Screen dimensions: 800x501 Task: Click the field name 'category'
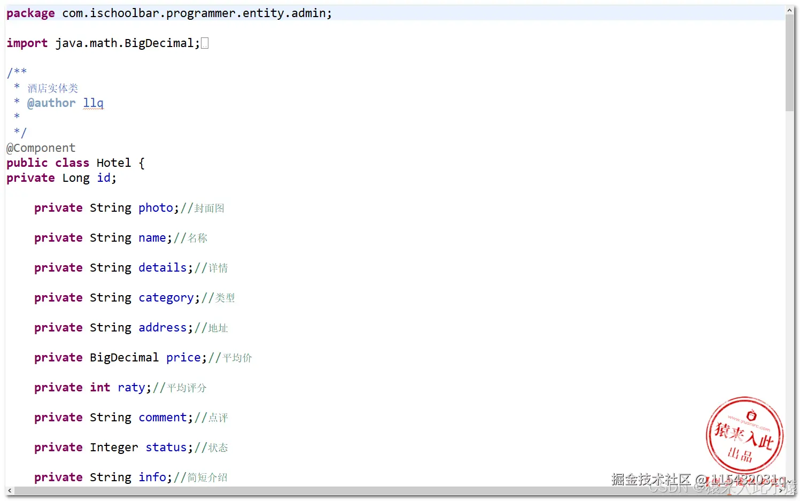point(166,298)
